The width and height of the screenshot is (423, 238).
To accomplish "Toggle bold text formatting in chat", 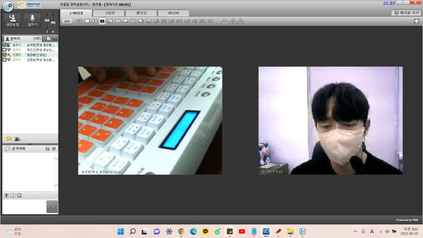I will point(7,195).
